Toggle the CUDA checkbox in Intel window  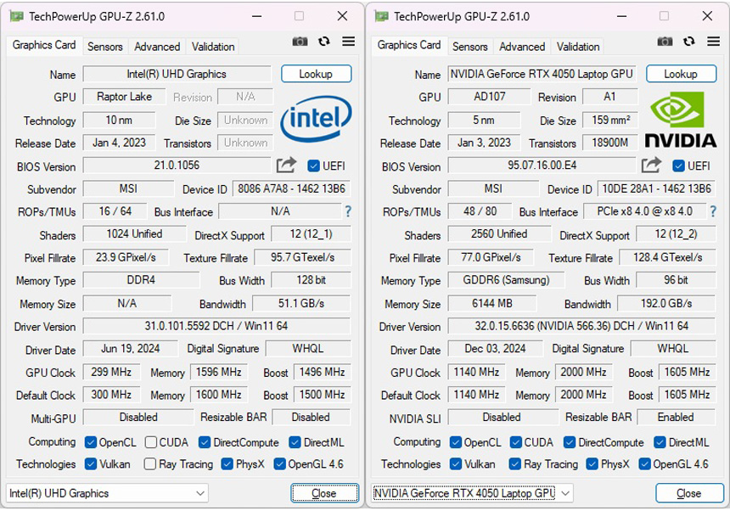150,442
